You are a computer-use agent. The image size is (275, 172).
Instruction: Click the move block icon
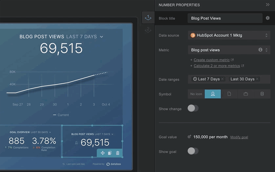coord(103,153)
